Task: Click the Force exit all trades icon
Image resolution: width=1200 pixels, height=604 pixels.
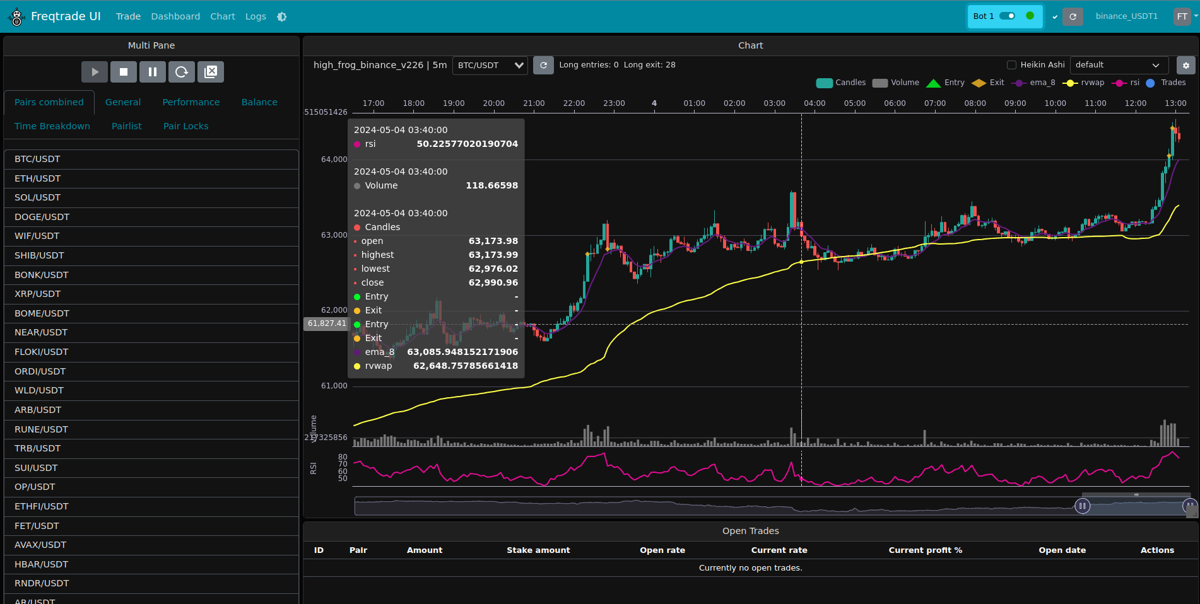Action: (x=211, y=71)
